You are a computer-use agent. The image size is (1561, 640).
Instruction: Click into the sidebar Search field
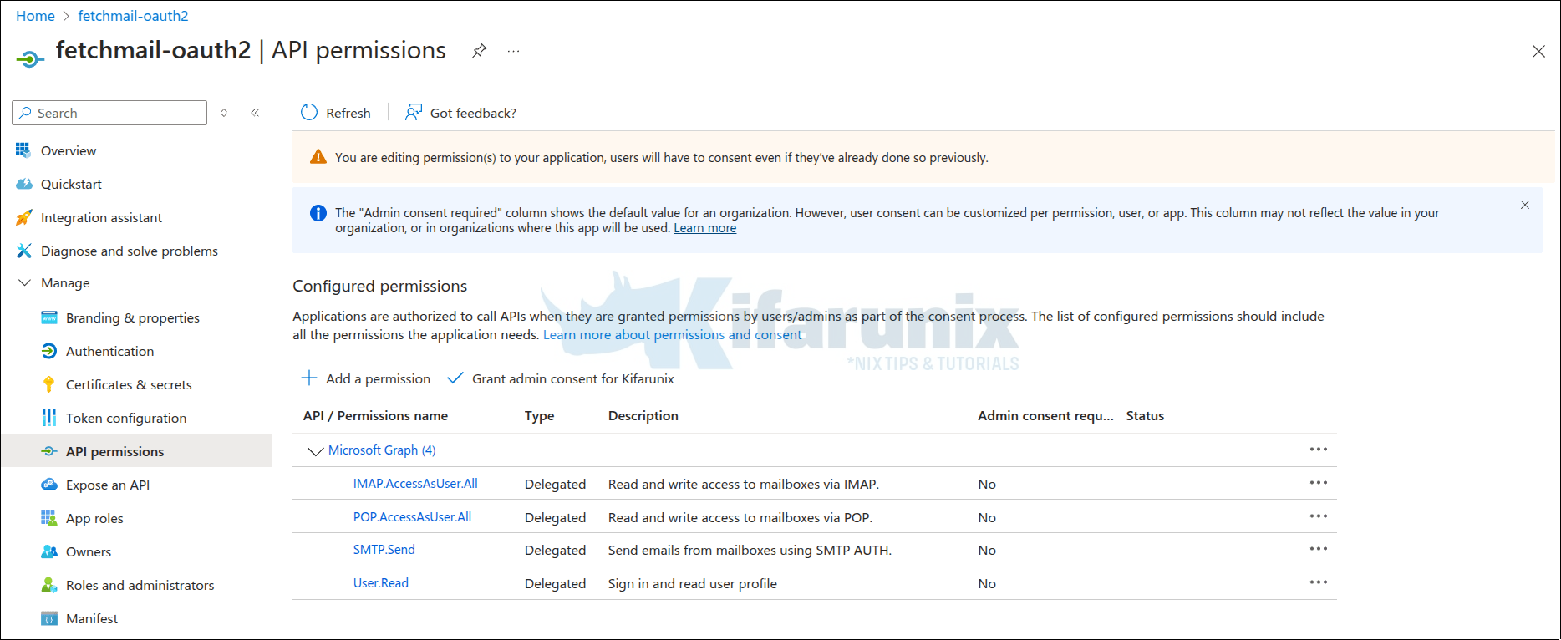coord(109,113)
